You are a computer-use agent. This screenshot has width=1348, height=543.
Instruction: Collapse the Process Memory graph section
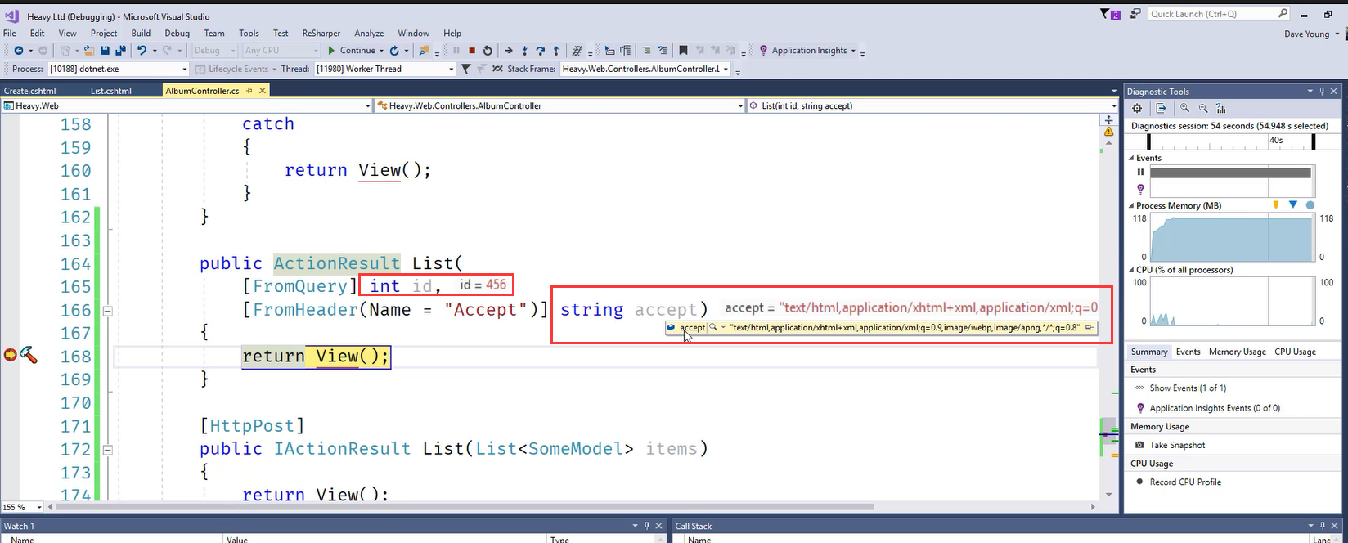[x=1131, y=206]
